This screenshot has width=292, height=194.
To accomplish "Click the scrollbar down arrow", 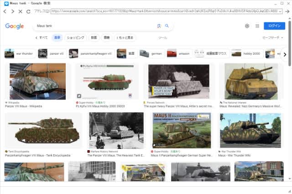I will click(290, 179).
